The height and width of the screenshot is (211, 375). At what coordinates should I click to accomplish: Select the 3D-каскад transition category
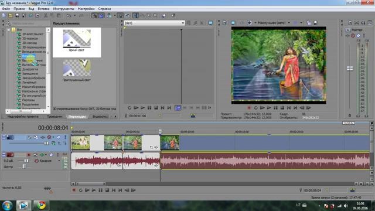point(29,43)
